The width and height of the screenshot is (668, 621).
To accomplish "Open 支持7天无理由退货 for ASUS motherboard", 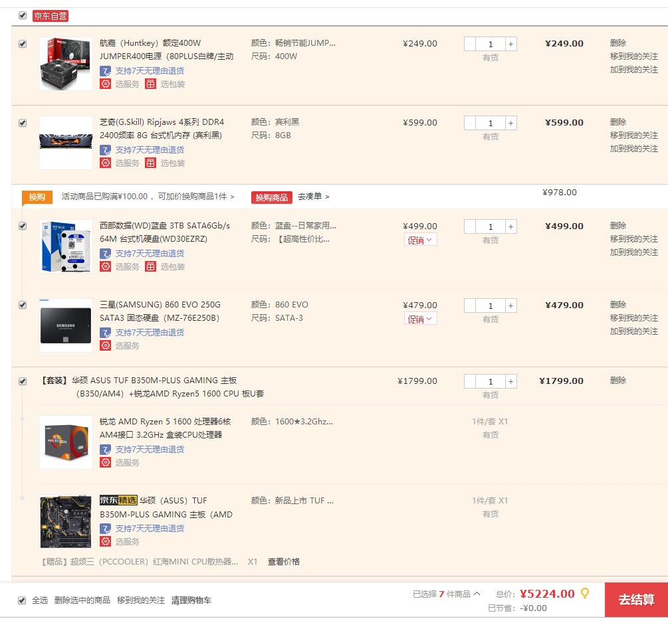I will pos(150,528).
